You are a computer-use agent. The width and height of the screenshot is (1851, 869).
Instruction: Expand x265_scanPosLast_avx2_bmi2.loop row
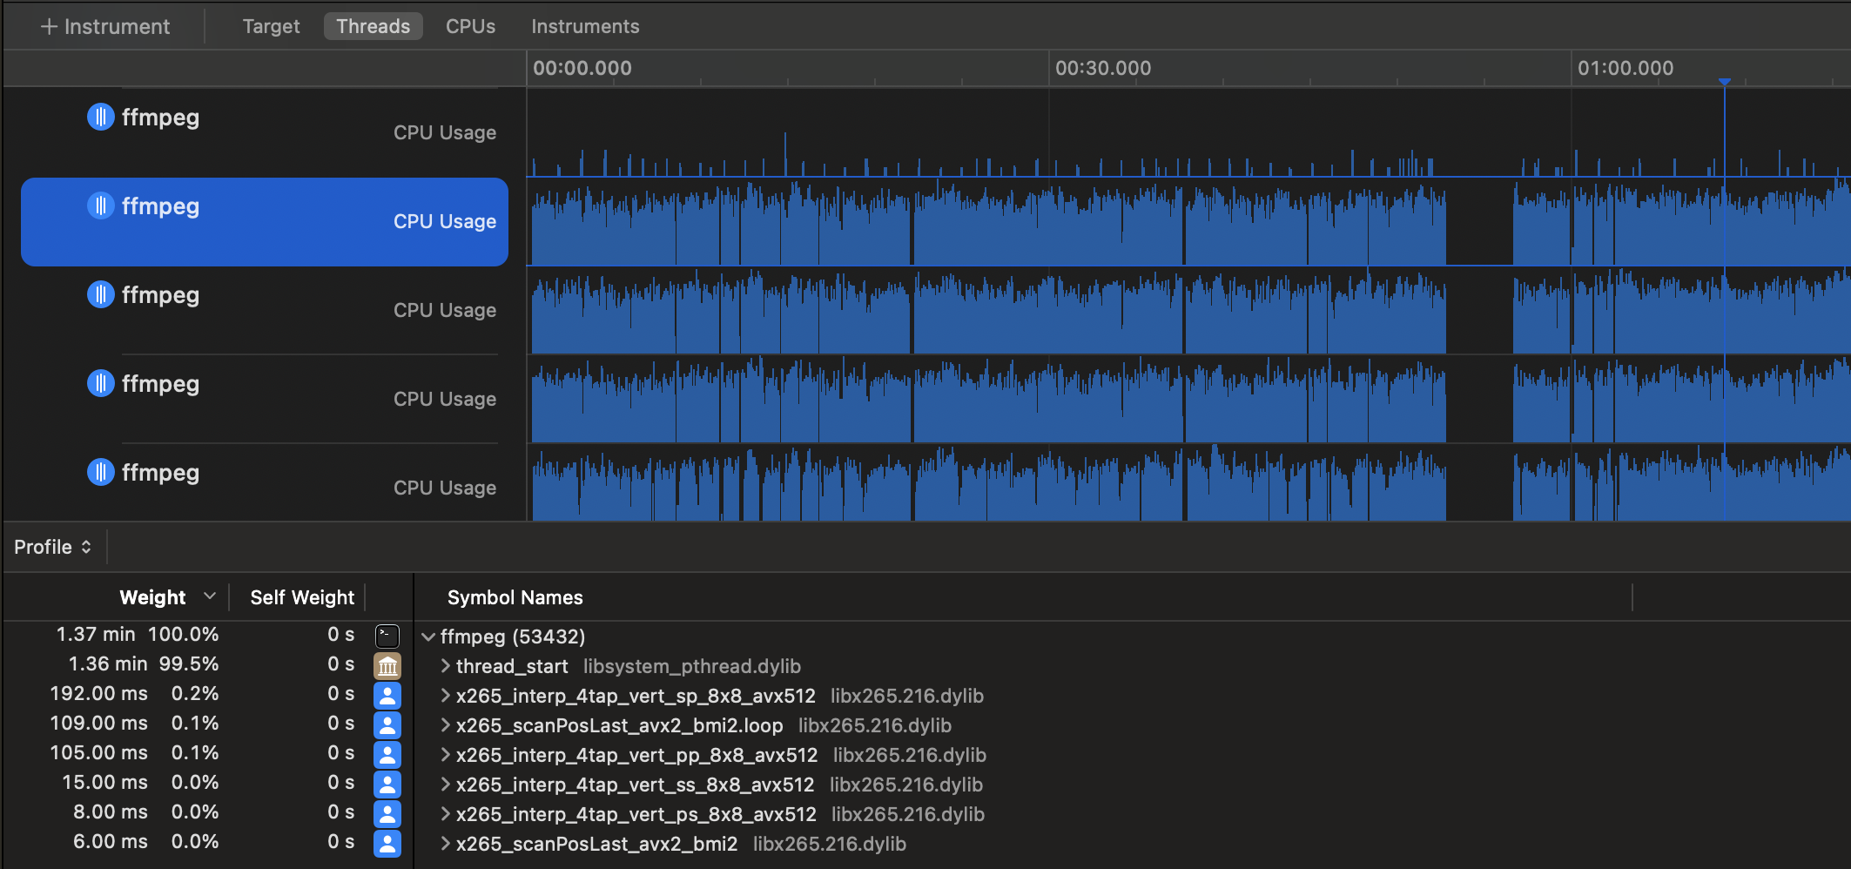(x=445, y=725)
